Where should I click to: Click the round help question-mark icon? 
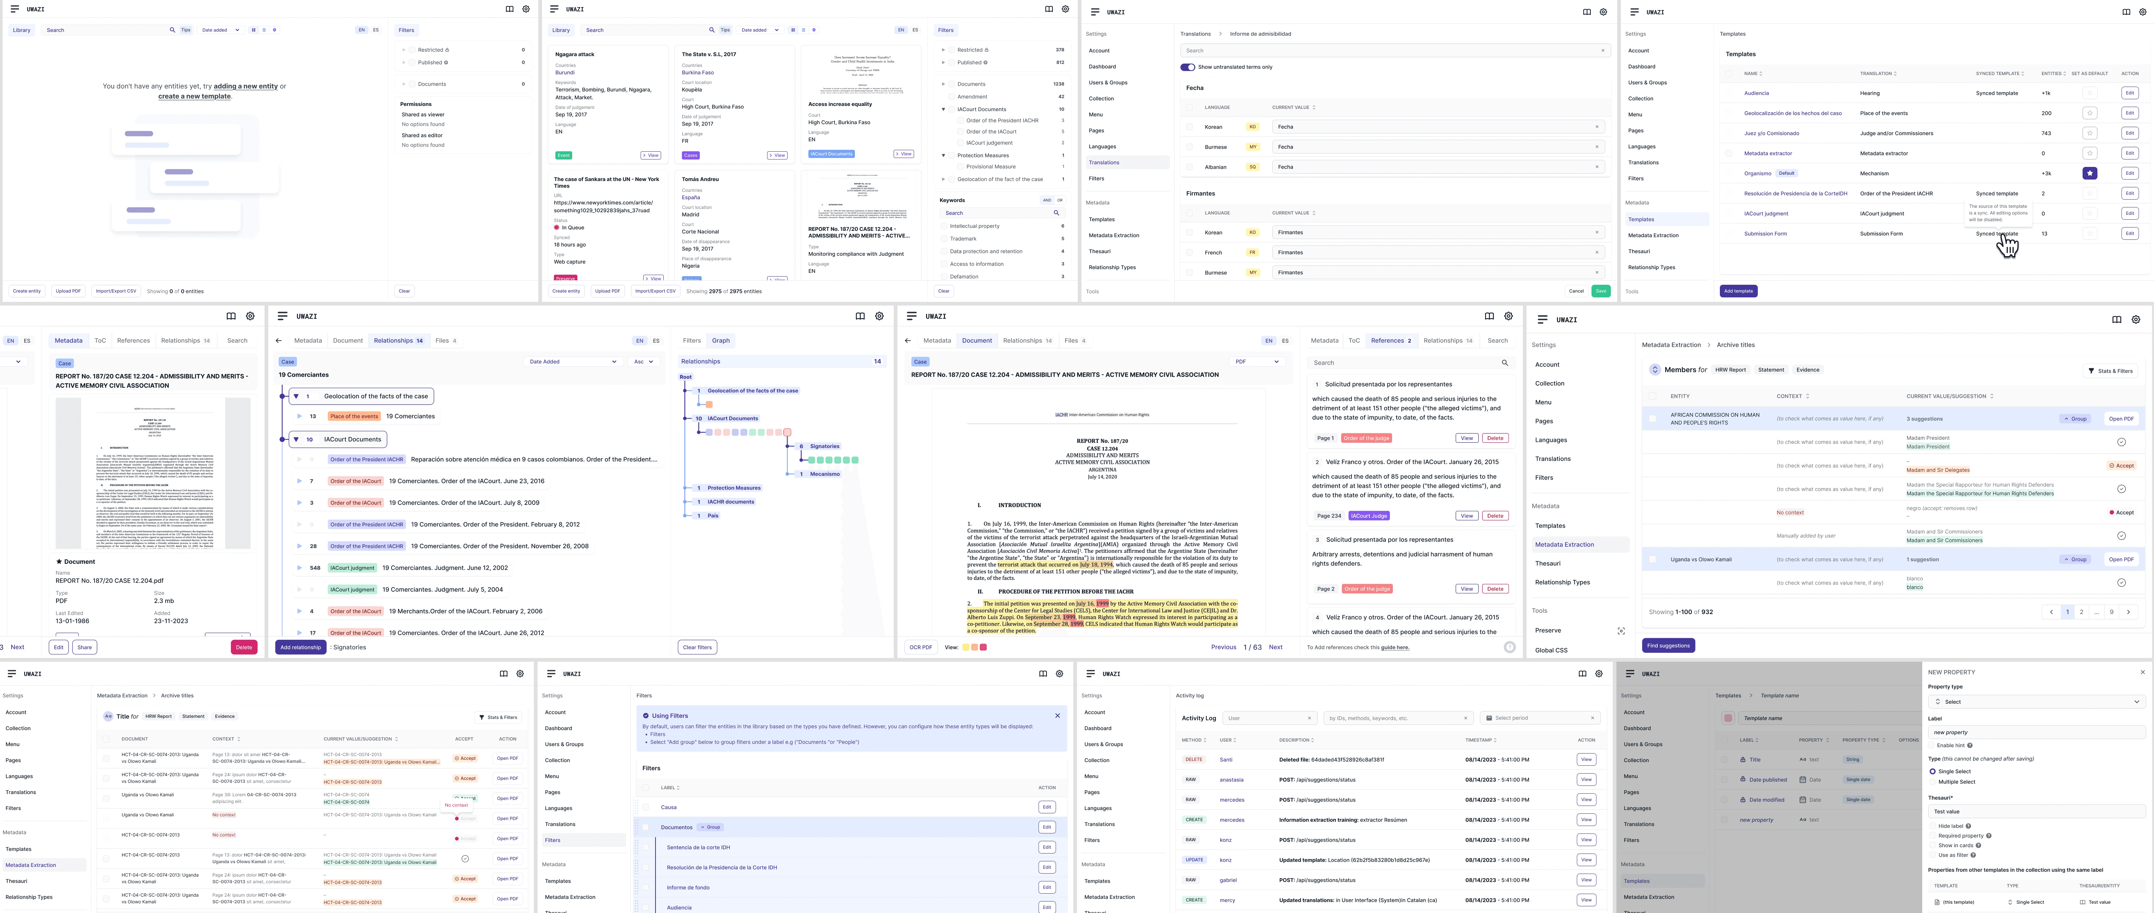click(x=1509, y=646)
